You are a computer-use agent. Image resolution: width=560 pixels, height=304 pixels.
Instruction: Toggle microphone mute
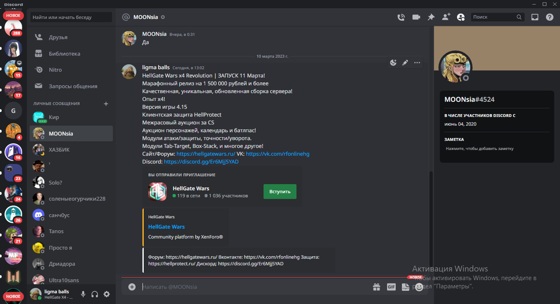tap(83, 294)
